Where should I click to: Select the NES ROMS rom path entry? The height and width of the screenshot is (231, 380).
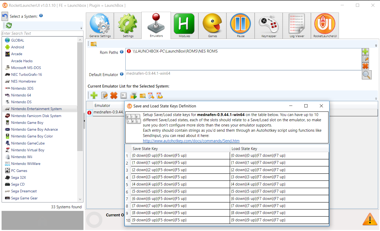[x=175, y=51]
